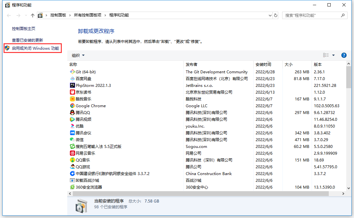Click the 卸载百战沙城 icon
Viewport: 354px width, 218px height.
tap(72, 180)
